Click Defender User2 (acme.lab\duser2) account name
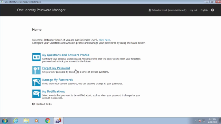 (x=169, y=10)
